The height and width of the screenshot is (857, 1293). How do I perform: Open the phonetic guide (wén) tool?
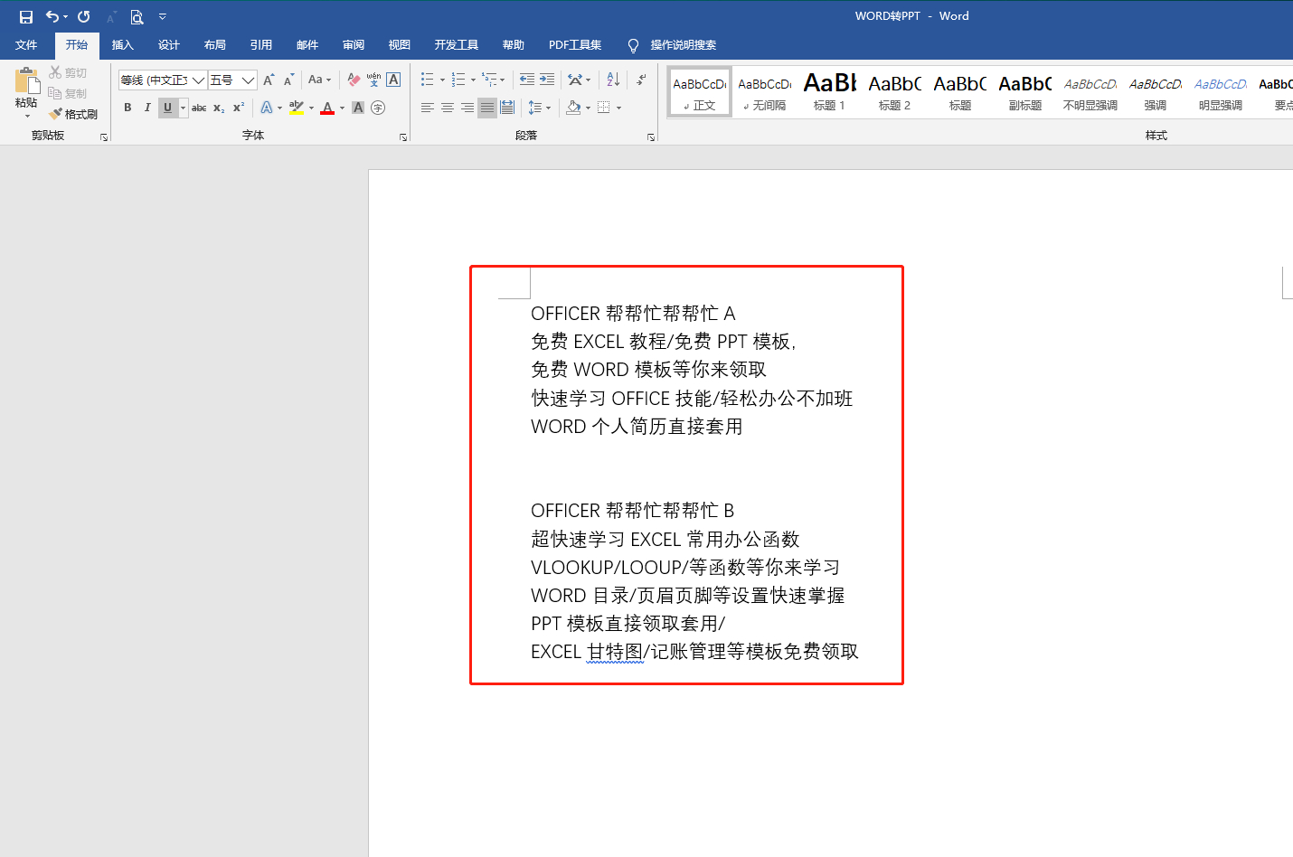point(373,80)
